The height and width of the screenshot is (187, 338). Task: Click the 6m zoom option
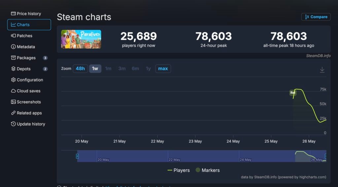click(x=135, y=68)
